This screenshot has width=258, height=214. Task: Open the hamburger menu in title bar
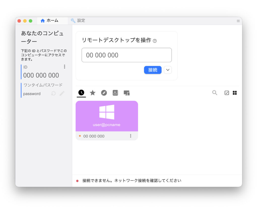pyautogui.click(x=238, y=21)
